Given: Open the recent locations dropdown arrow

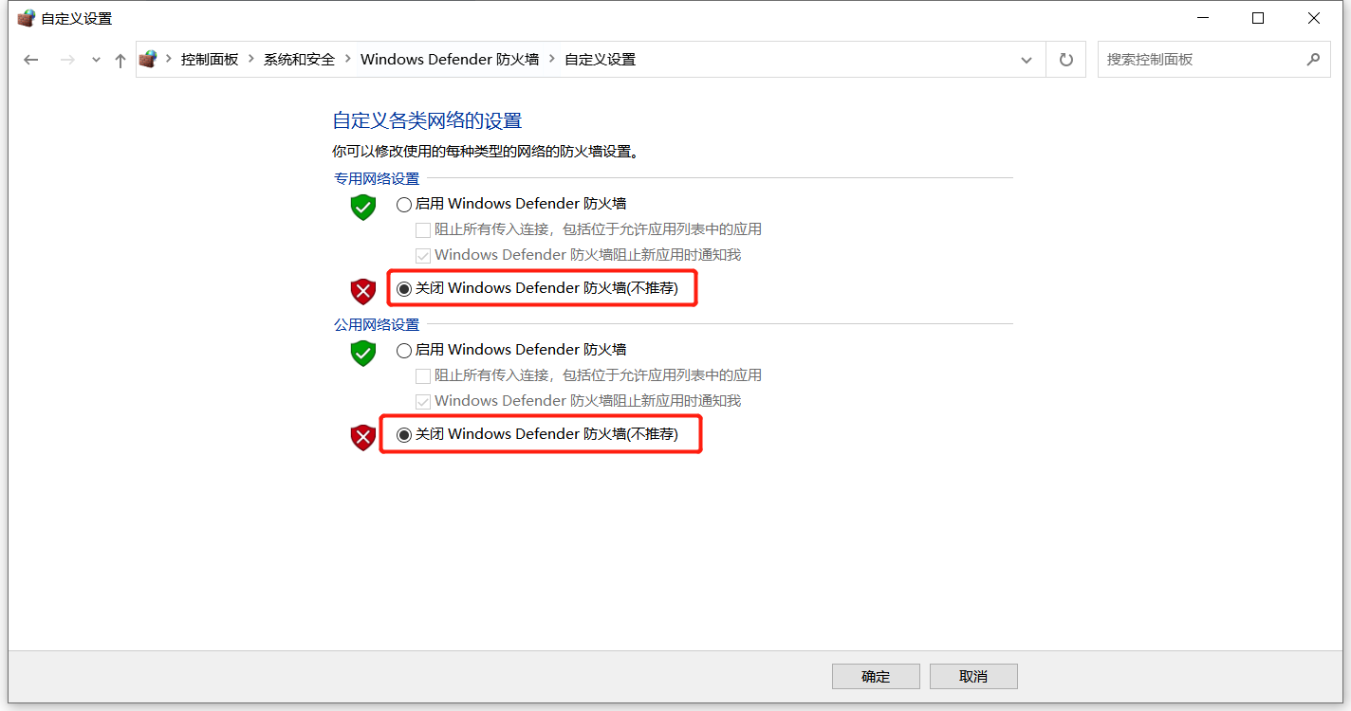Looking at the screenshot, I should point(96,60).
